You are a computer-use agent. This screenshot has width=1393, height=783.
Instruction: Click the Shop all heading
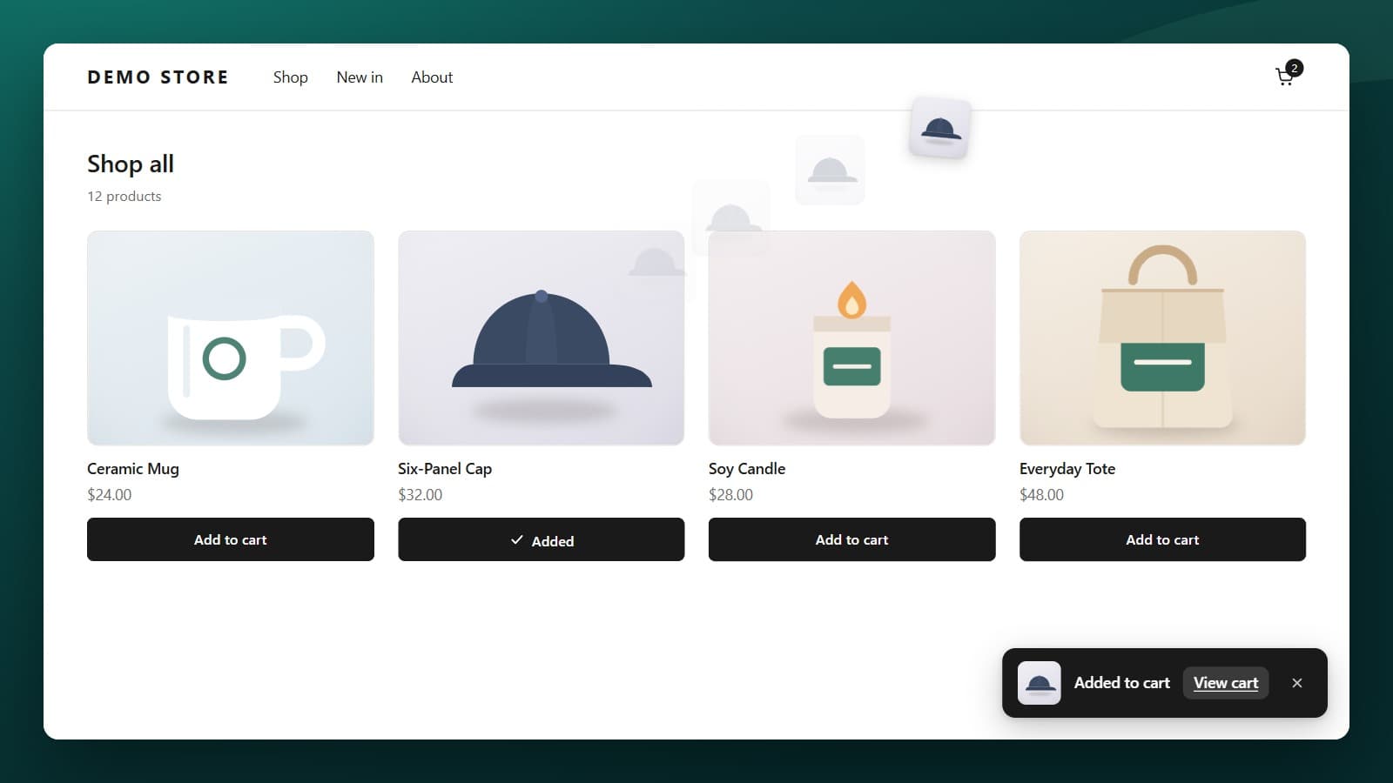pos(131,164)
